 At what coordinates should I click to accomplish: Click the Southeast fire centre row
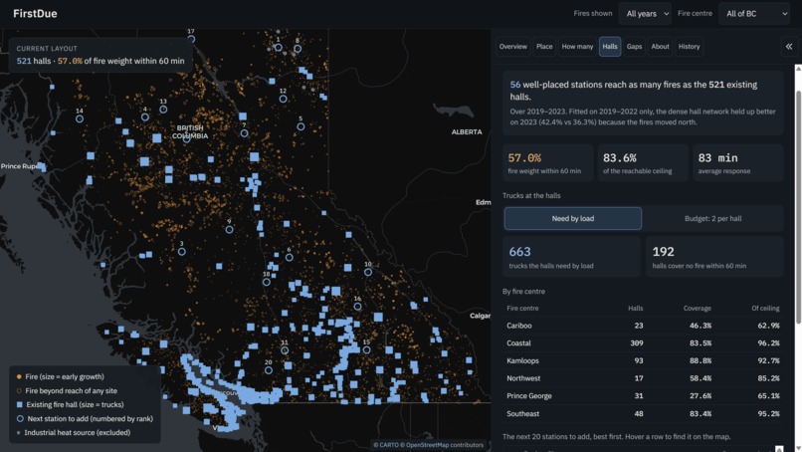(x=643, y=413)
